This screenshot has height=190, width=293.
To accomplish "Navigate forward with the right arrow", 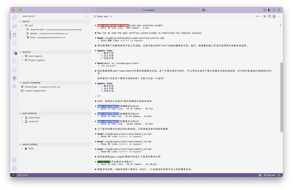I will (92, 10).
